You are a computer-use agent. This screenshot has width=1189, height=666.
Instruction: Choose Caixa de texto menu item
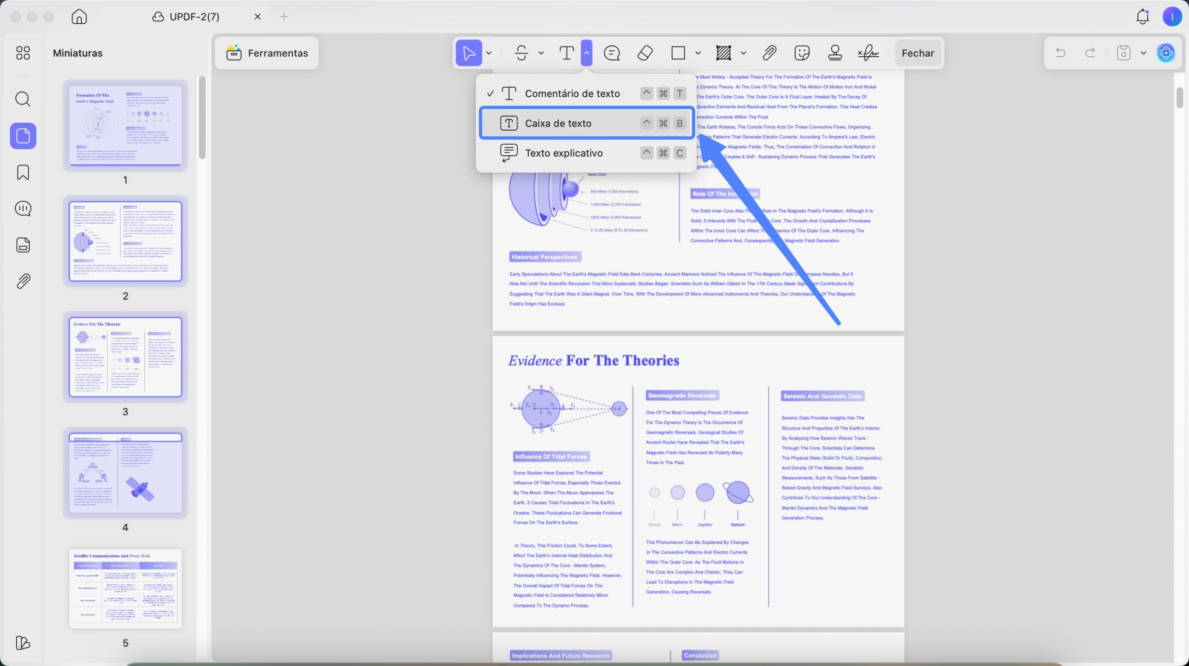(x=587, y=123)
